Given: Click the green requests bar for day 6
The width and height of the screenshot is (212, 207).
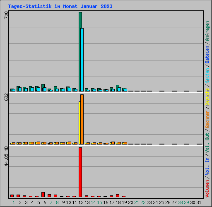Looking at the screenshot, I should pos(43,86).
